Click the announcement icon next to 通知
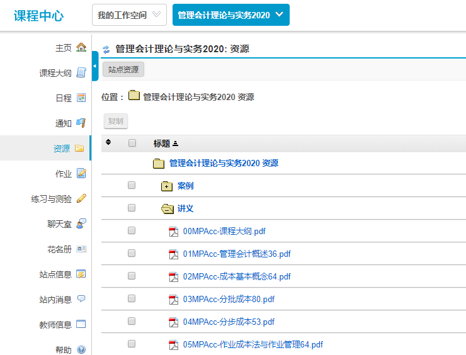466x355 pixels. 81,123
